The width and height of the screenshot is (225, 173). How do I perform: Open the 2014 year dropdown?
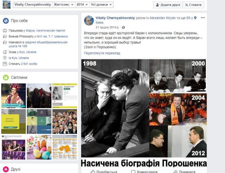(x=82, y=5)
